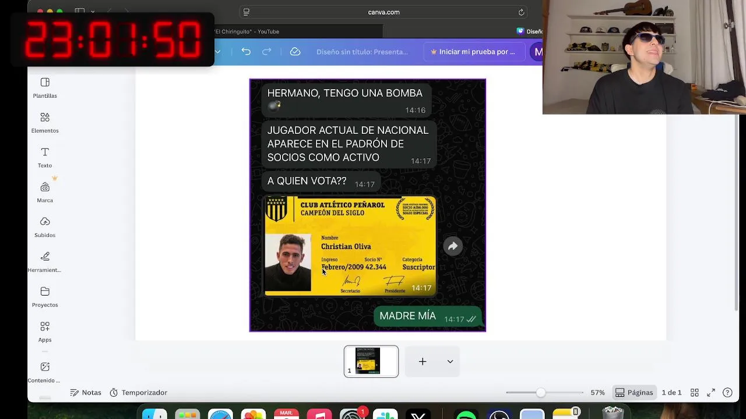Click the A QUIEN VOTA?? message
The image size is (746, 419).
pos(321,182)
